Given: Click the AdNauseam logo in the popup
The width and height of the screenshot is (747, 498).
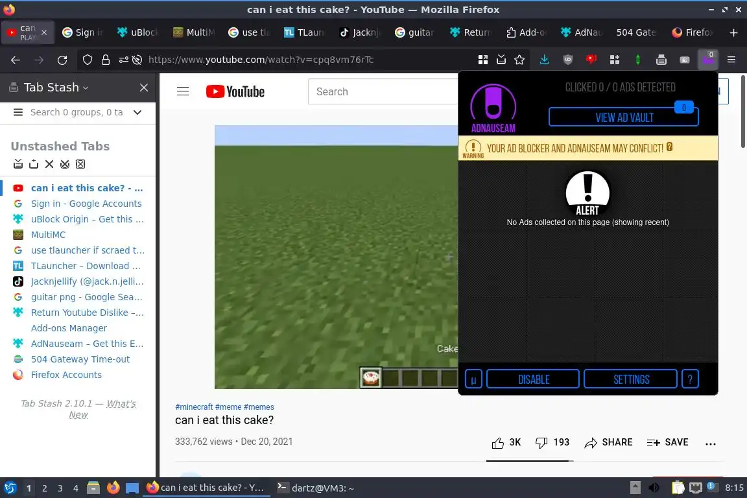Looking at the screenshot, I should (x=493, y=108).
